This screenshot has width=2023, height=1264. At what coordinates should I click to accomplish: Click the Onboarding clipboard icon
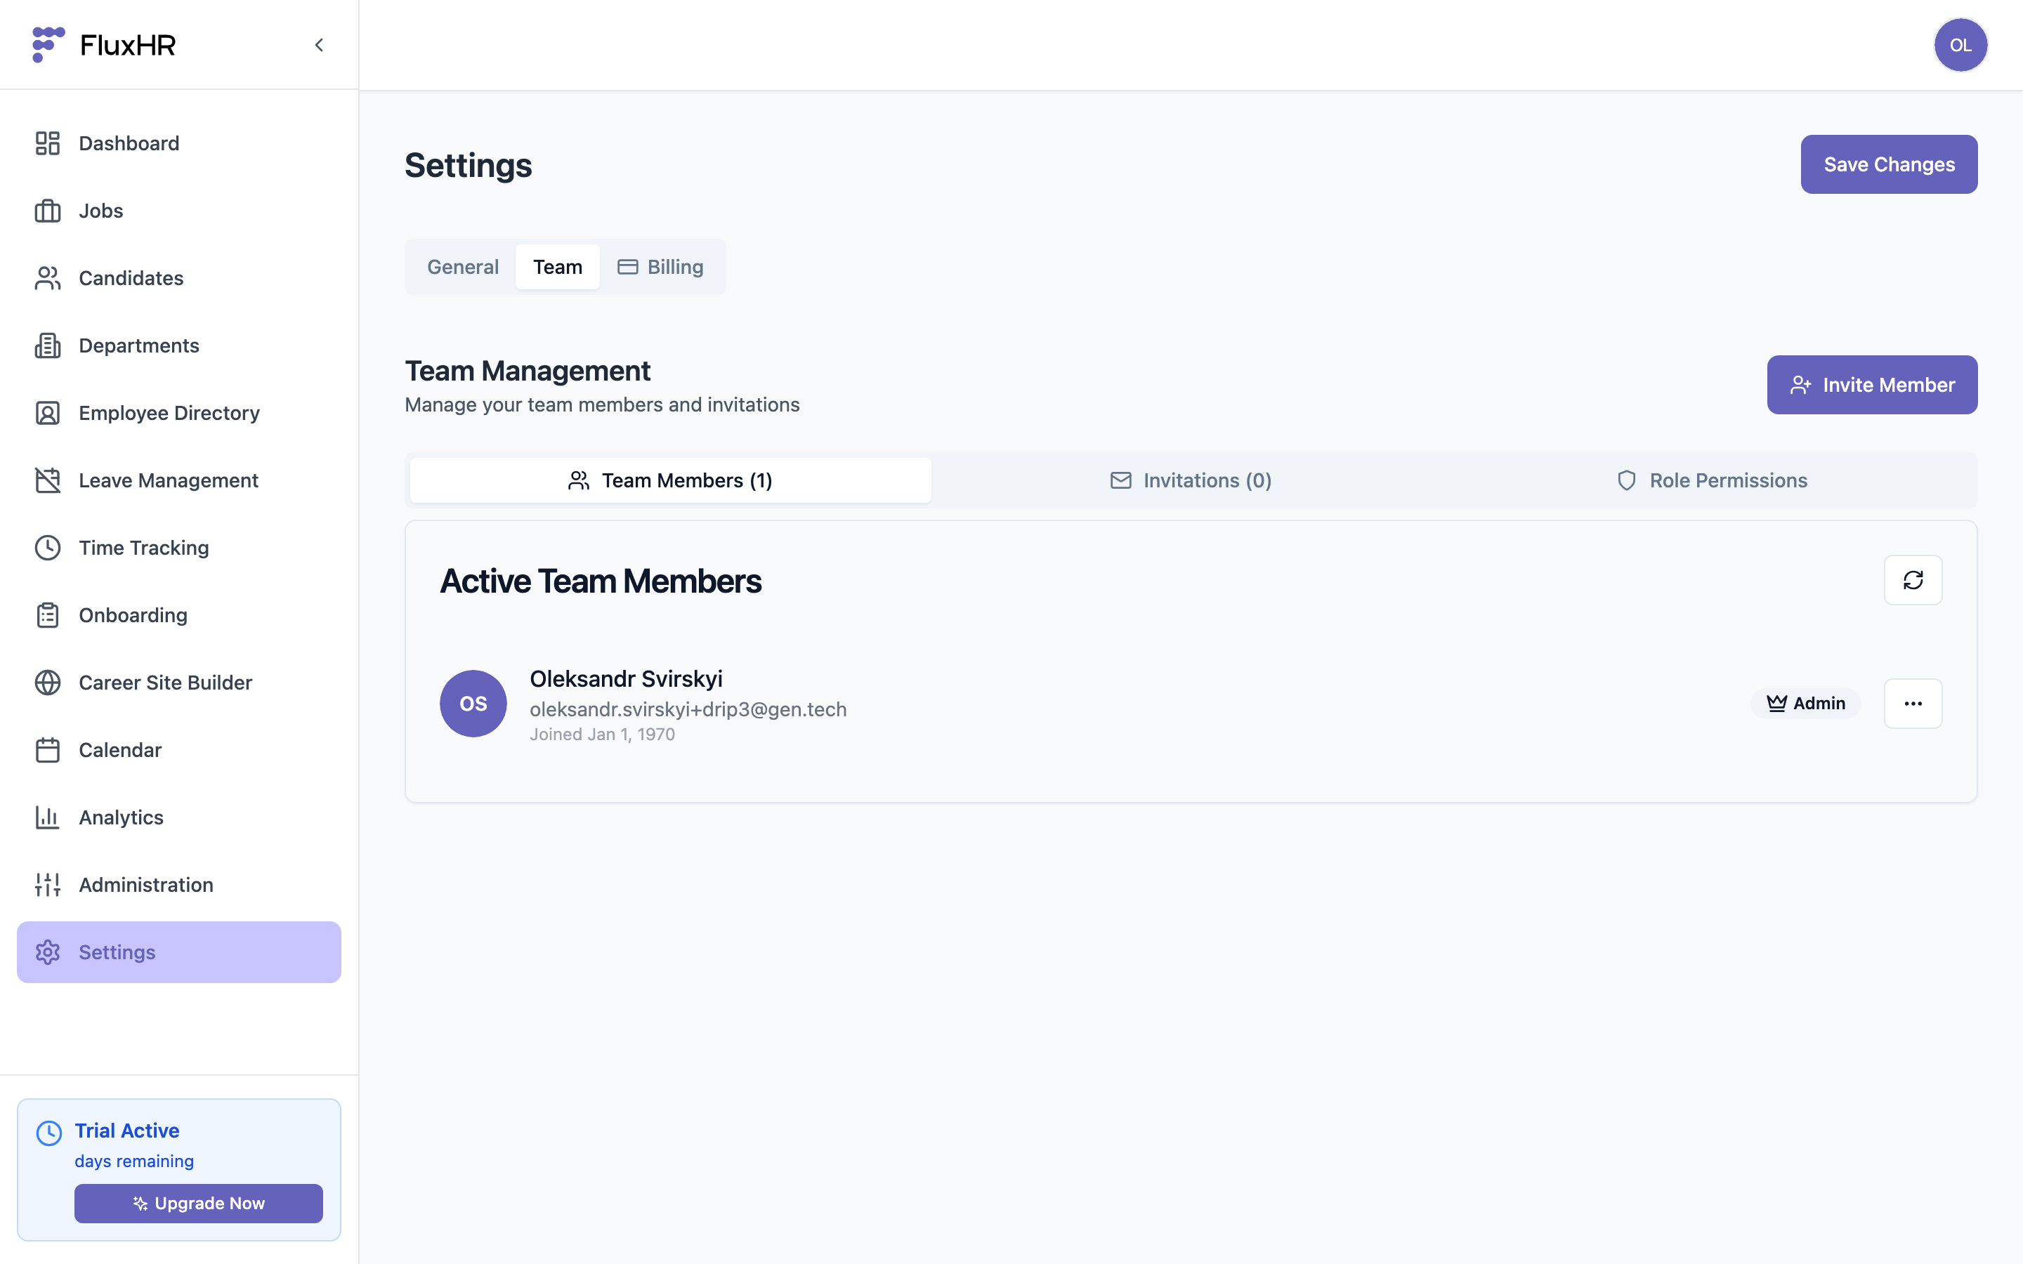[x=48, y=615]
